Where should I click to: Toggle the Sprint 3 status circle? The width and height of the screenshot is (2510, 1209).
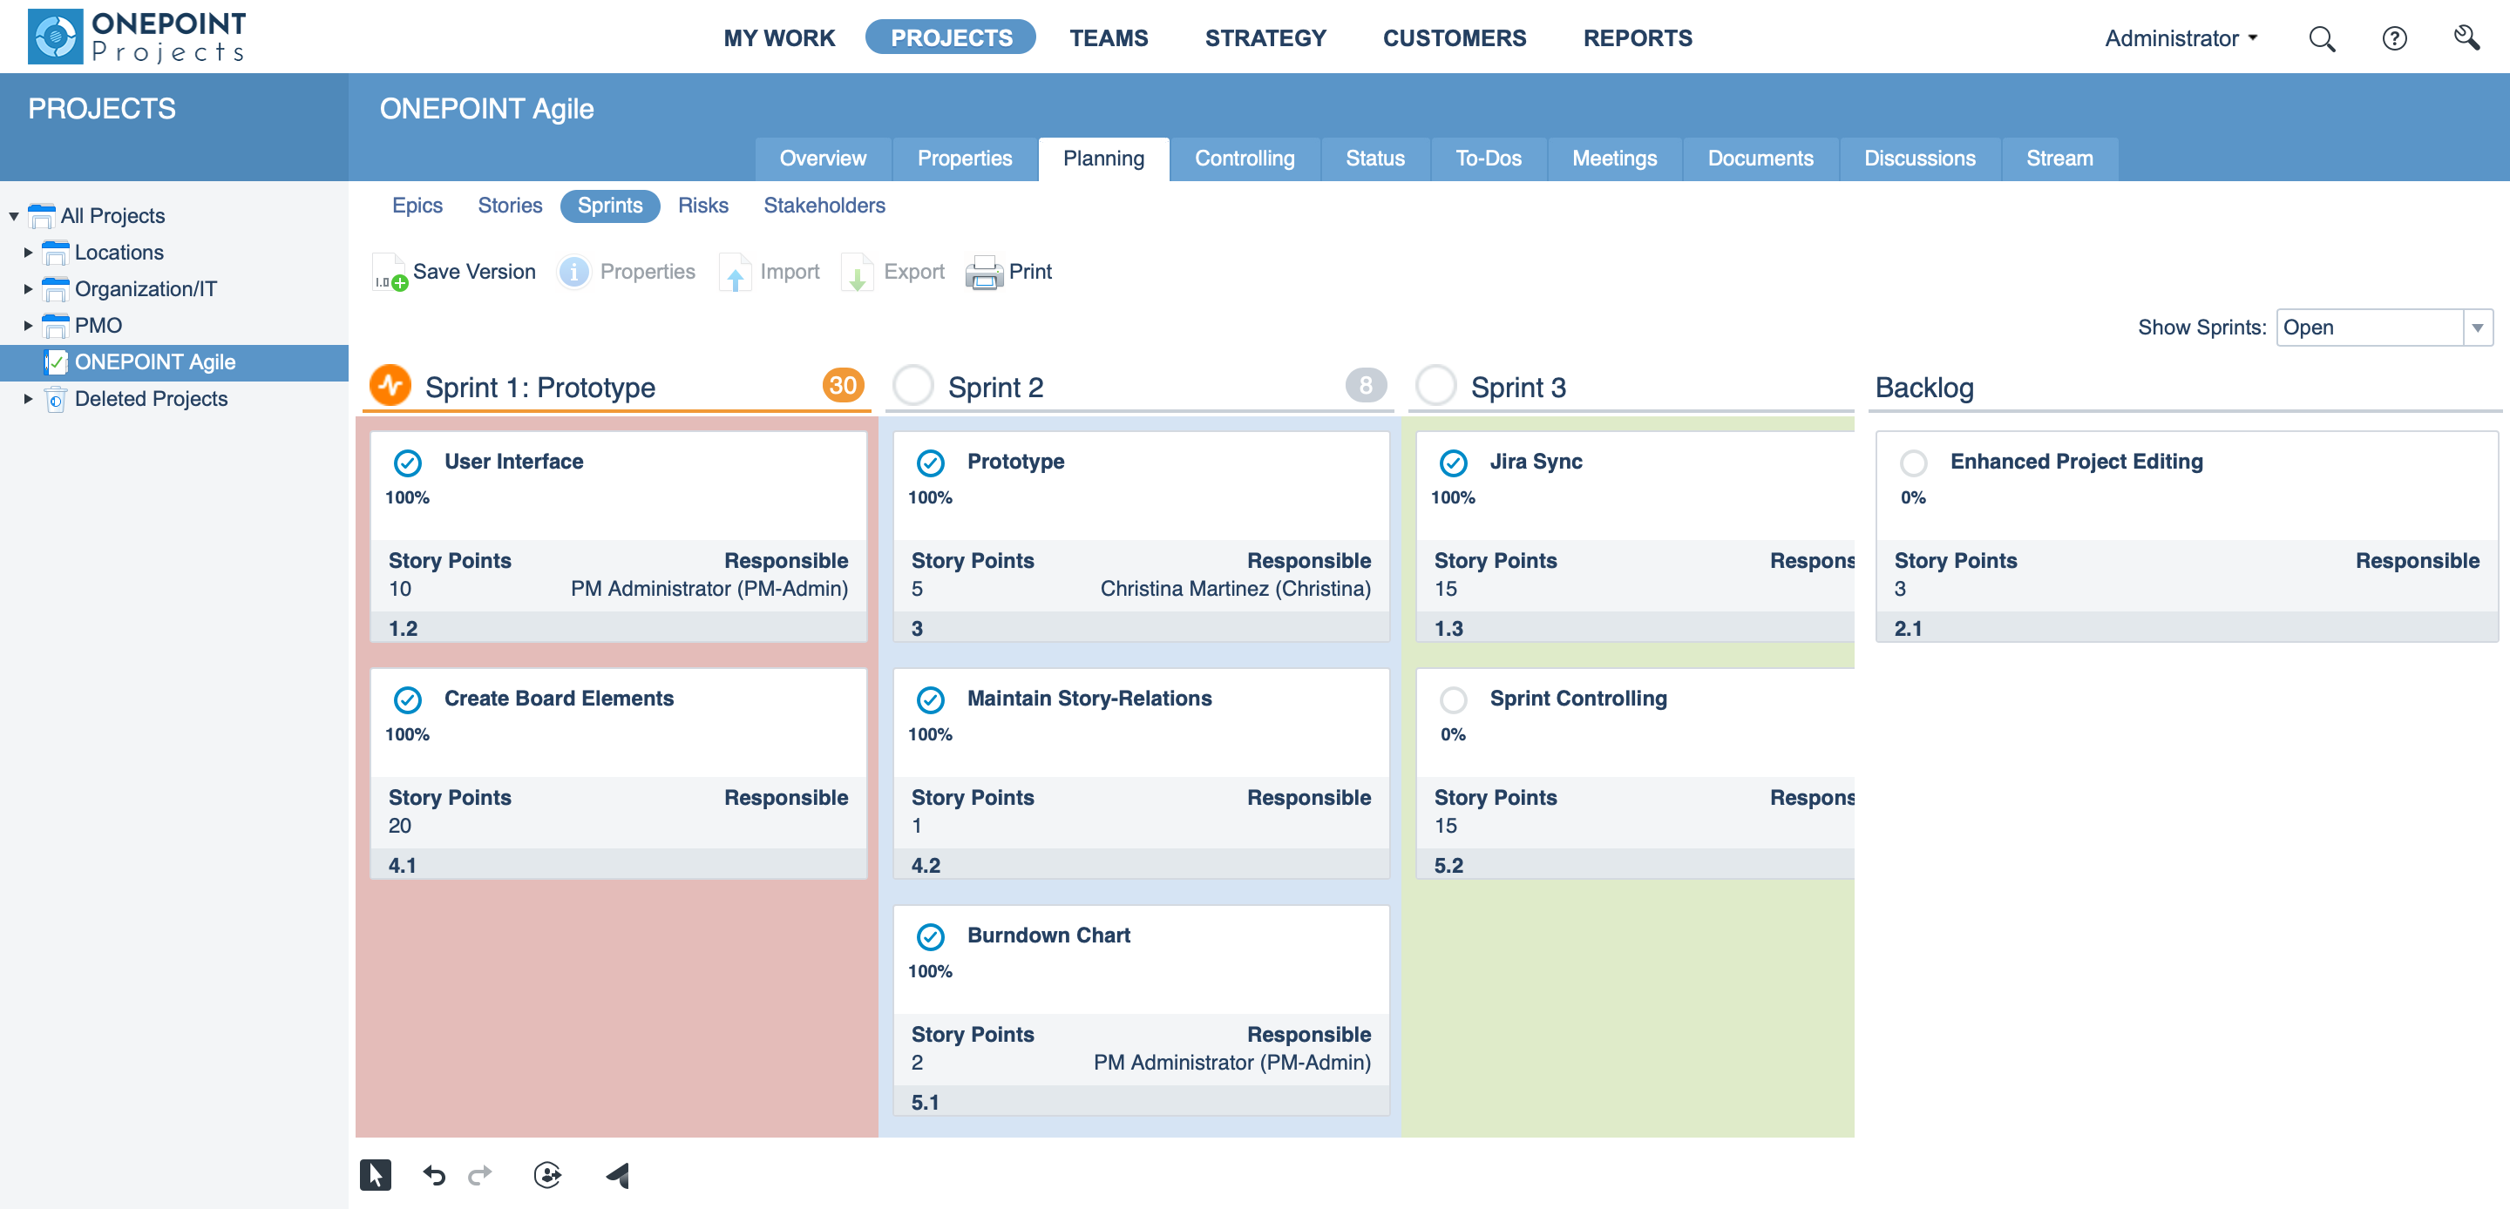click(1436, 386)
